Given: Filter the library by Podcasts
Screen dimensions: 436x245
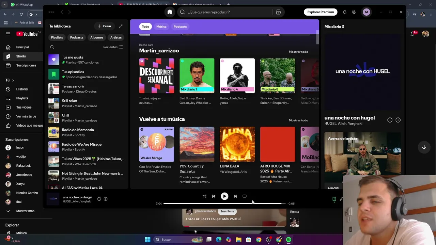Looking at the screenshot, I should pyautogui.click(x=77, y=37).
